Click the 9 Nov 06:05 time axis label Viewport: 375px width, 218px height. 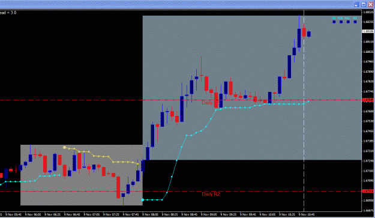tap(33, 214)
